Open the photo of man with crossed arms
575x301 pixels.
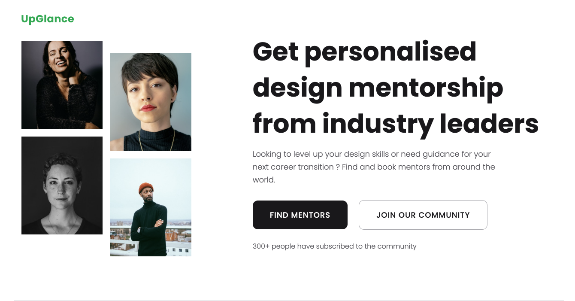point(151,207)
